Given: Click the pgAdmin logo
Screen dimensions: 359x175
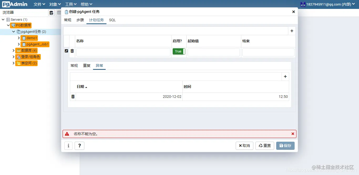Looking at the screenshot, I should 15,4.
